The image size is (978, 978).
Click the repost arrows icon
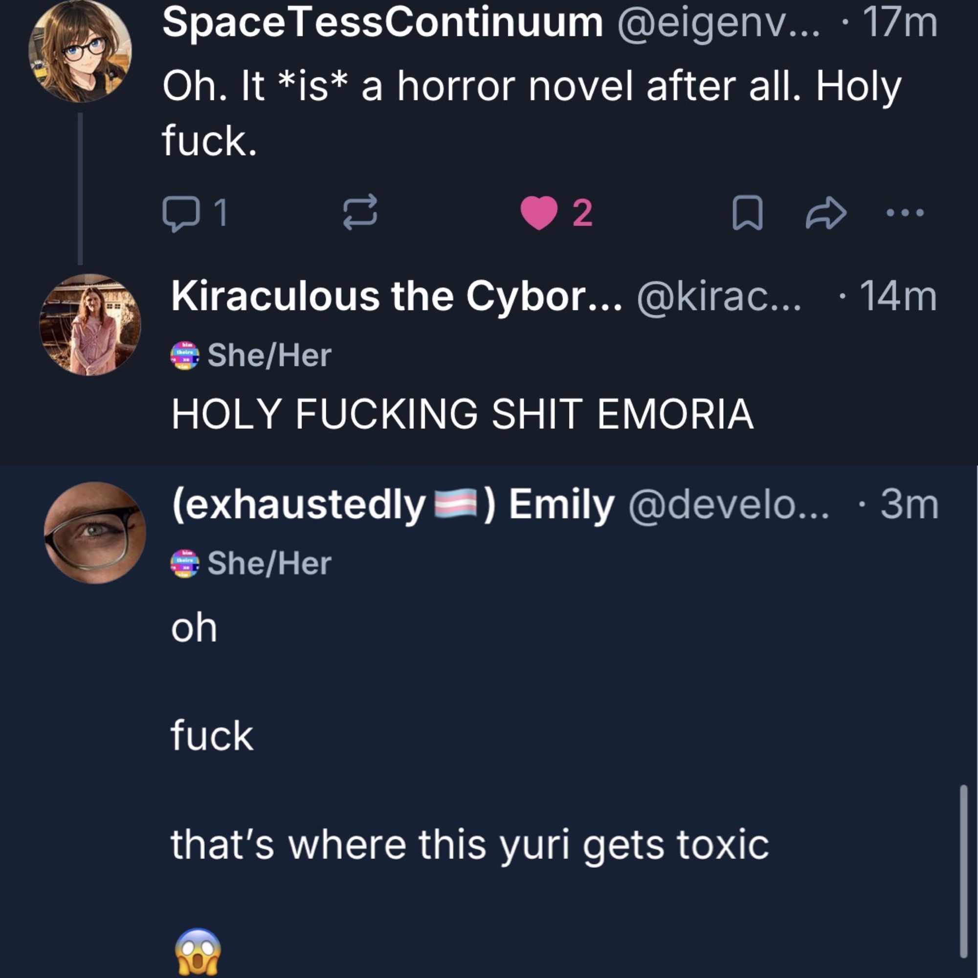pos(360,213)
